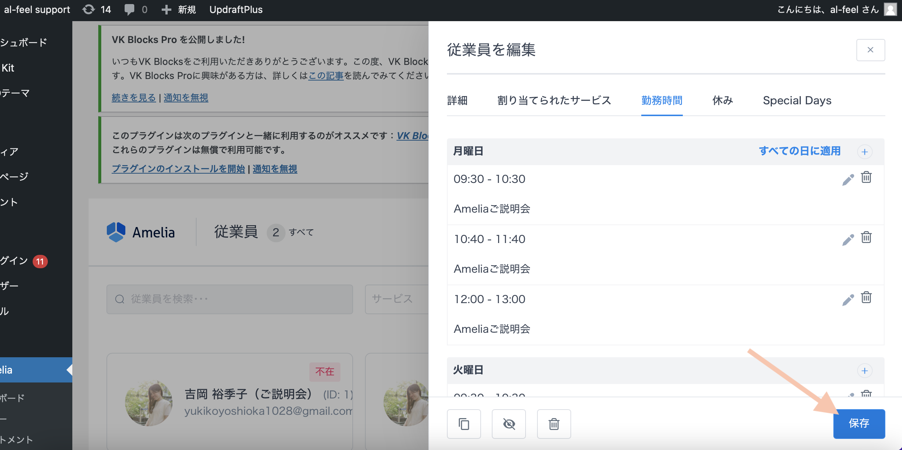902x450 pixels.
Task: Remove the 12:00 - 13:00 working period
Action: pos(866,298)
